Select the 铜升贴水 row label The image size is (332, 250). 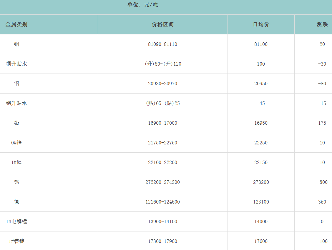(x=16, y=64)
